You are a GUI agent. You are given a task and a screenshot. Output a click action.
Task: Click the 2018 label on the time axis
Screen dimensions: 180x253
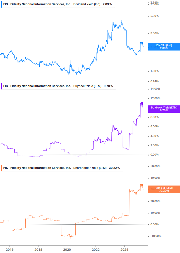coord(38,250)
